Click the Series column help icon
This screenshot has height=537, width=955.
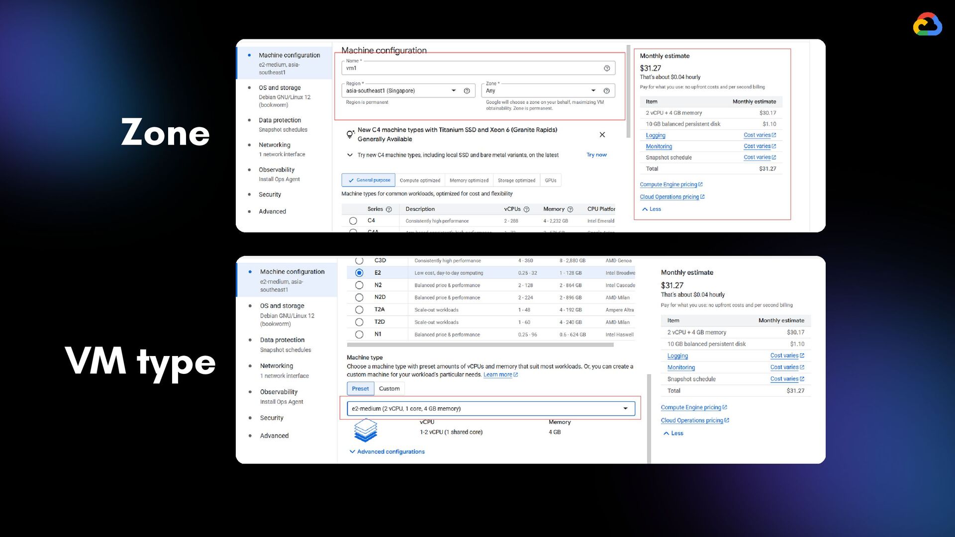pyautogui.click(x=389, y=209)
